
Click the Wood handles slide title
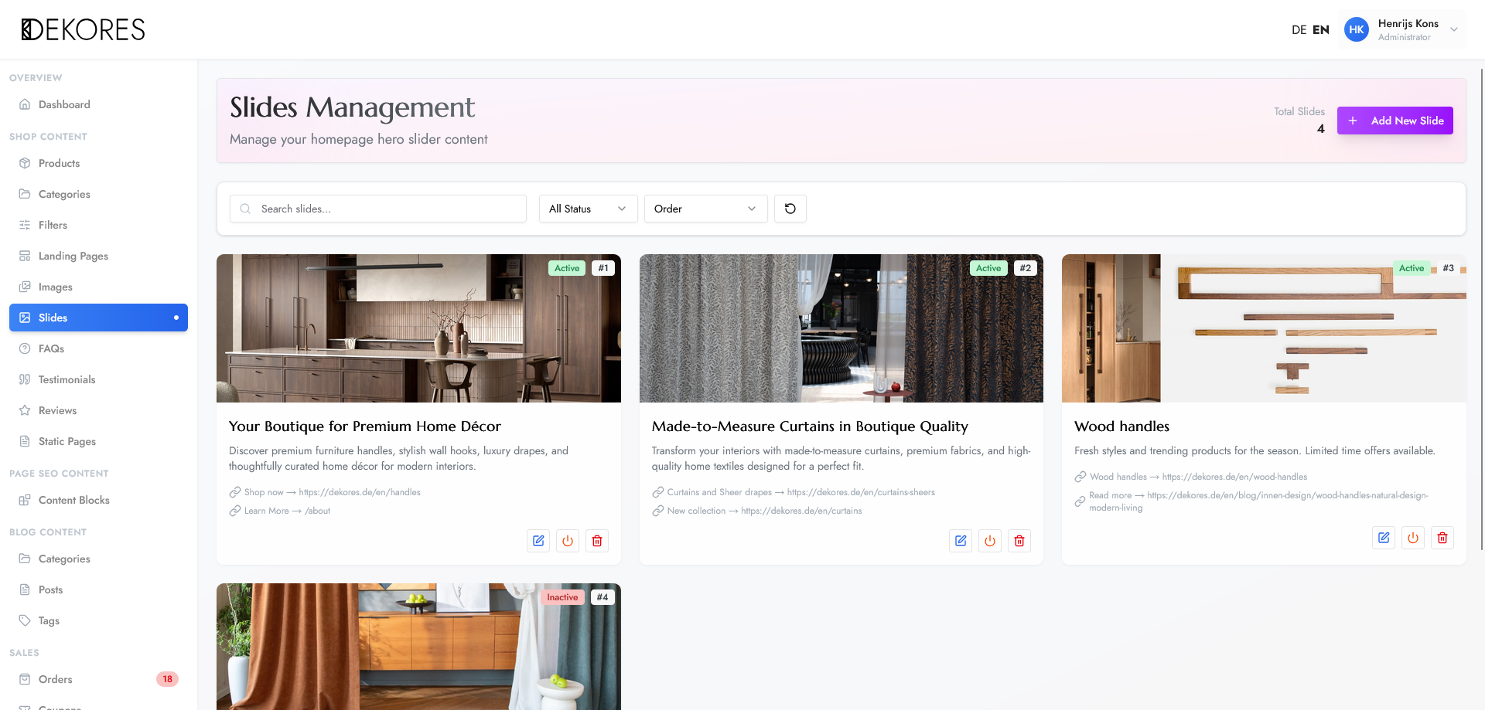click(x=1121, y=426)
